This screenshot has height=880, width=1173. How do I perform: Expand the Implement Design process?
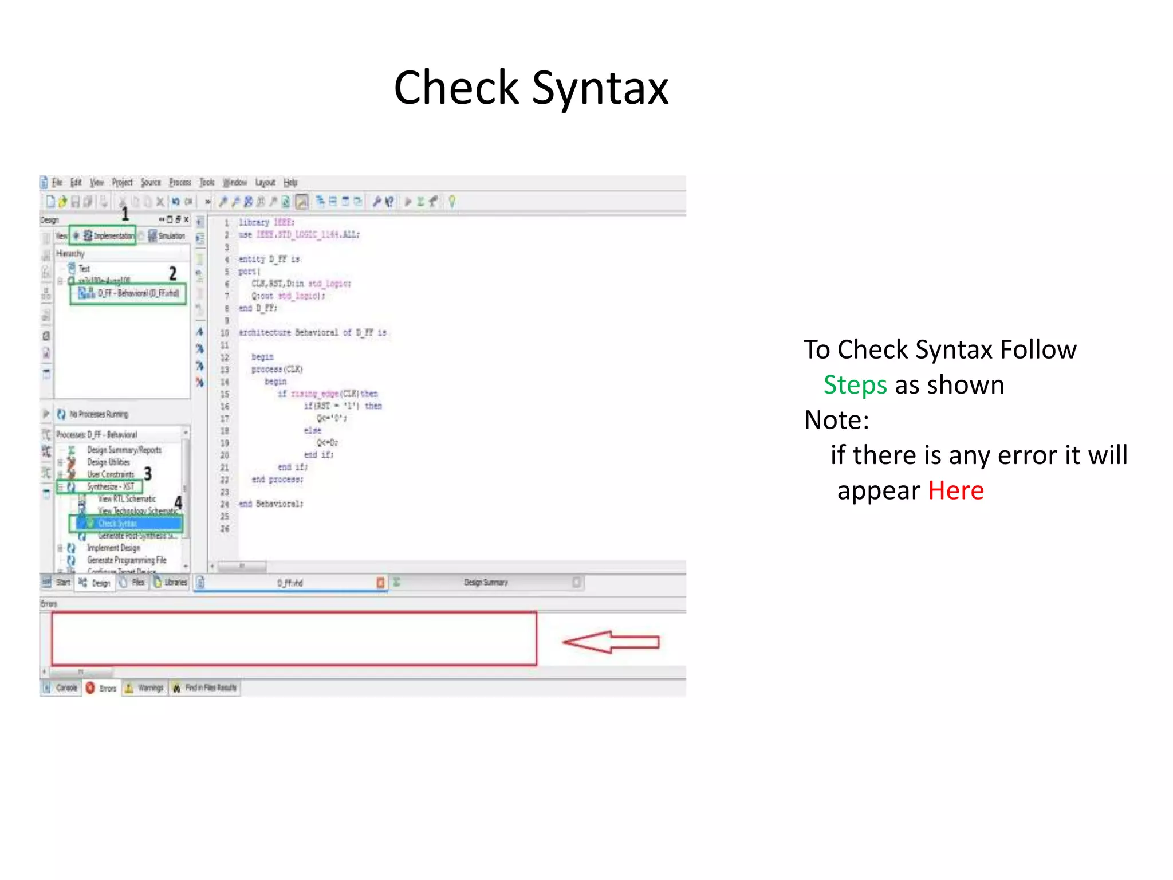[x=60, y=548]
